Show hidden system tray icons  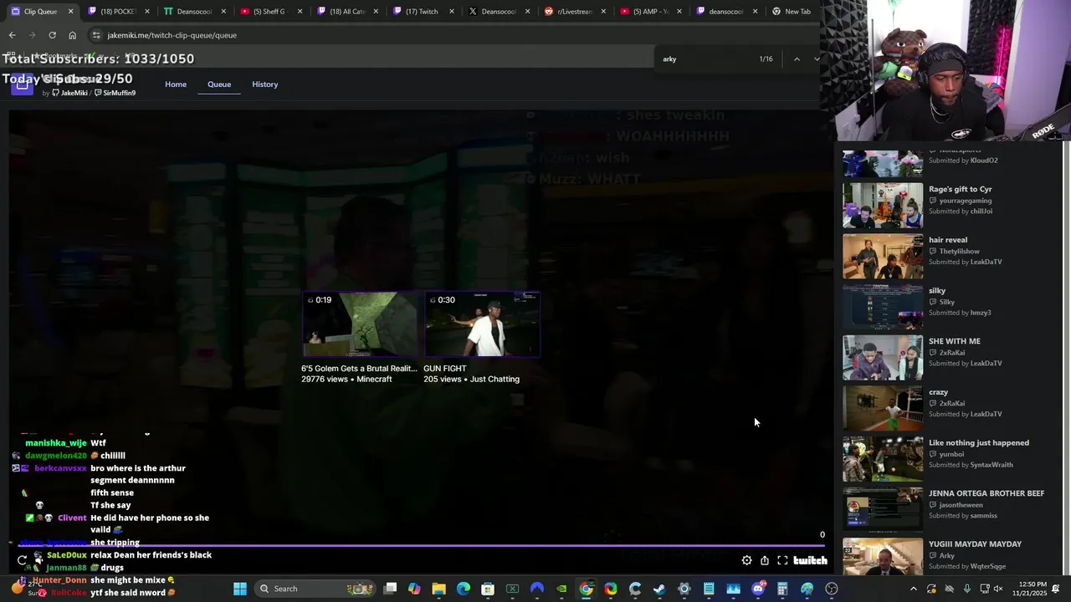point(913,589)
